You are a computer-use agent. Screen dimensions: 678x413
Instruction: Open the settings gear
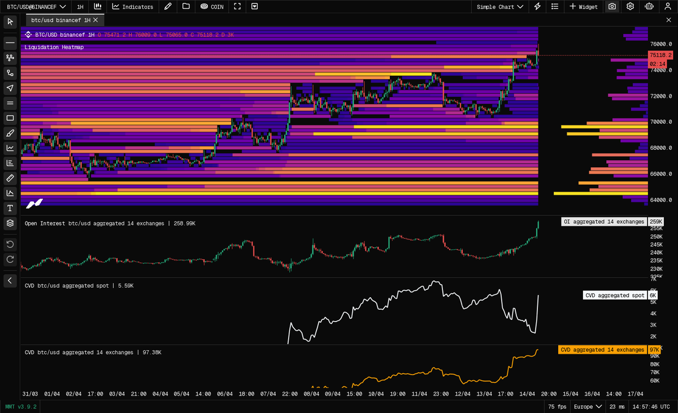point(630,7)
